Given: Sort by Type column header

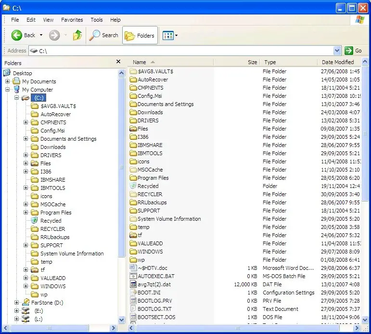Looking at the screenshot, I should tap(289, 62).
